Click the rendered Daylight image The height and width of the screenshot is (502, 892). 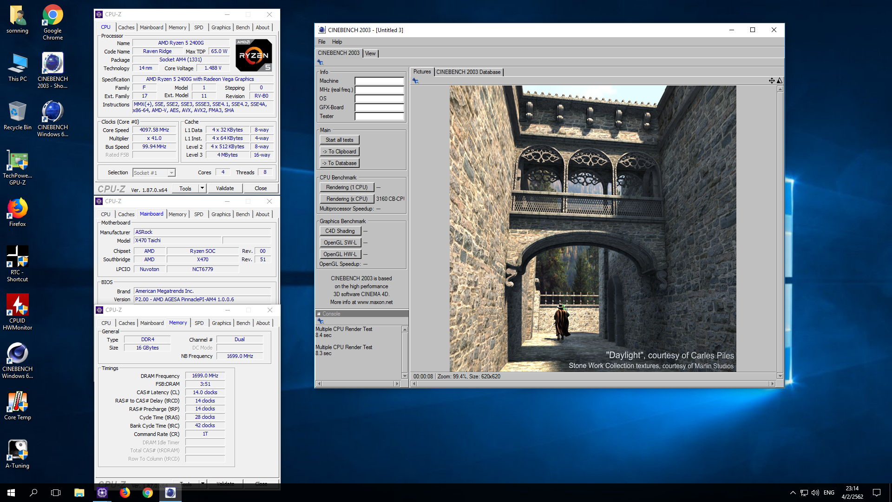click(x=593, y=228)
